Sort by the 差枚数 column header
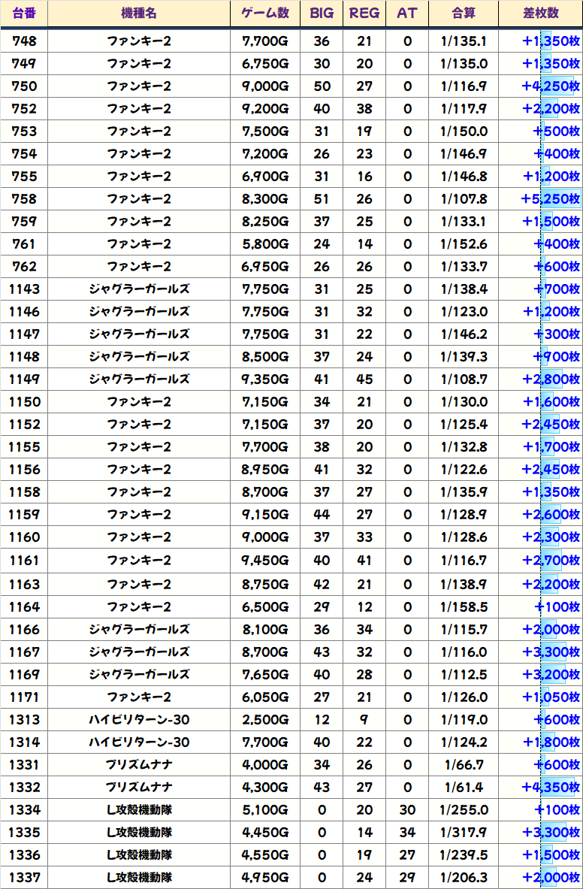 pyautogui.click(x=540, y=14)
